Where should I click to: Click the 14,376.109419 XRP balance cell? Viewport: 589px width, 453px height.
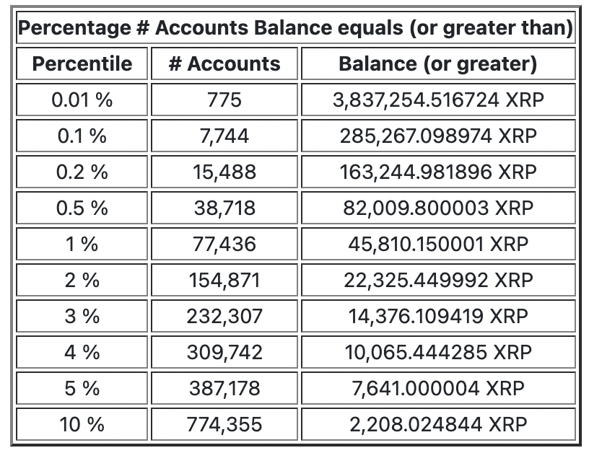pyautogui.click(x=438, y=316)
